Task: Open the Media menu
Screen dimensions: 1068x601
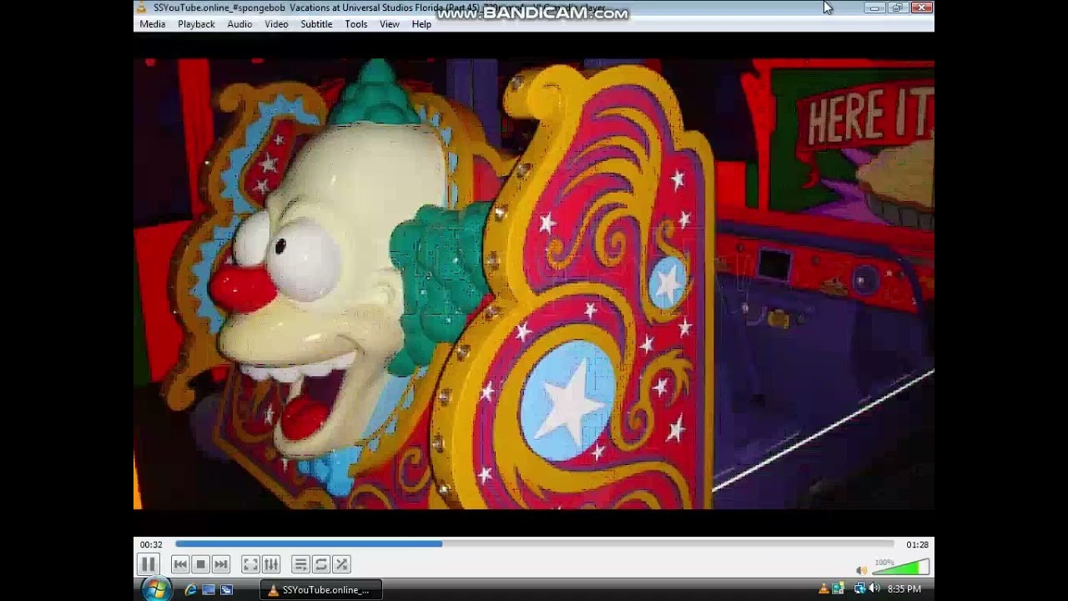Action: tap(153, 24)
